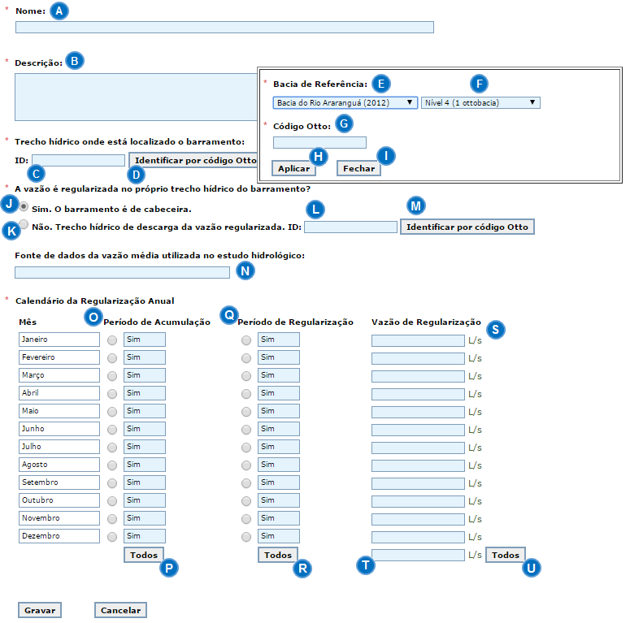Close the popup with the Fechar button
This screenshot has width=630, height=623.
pos(358,168)
